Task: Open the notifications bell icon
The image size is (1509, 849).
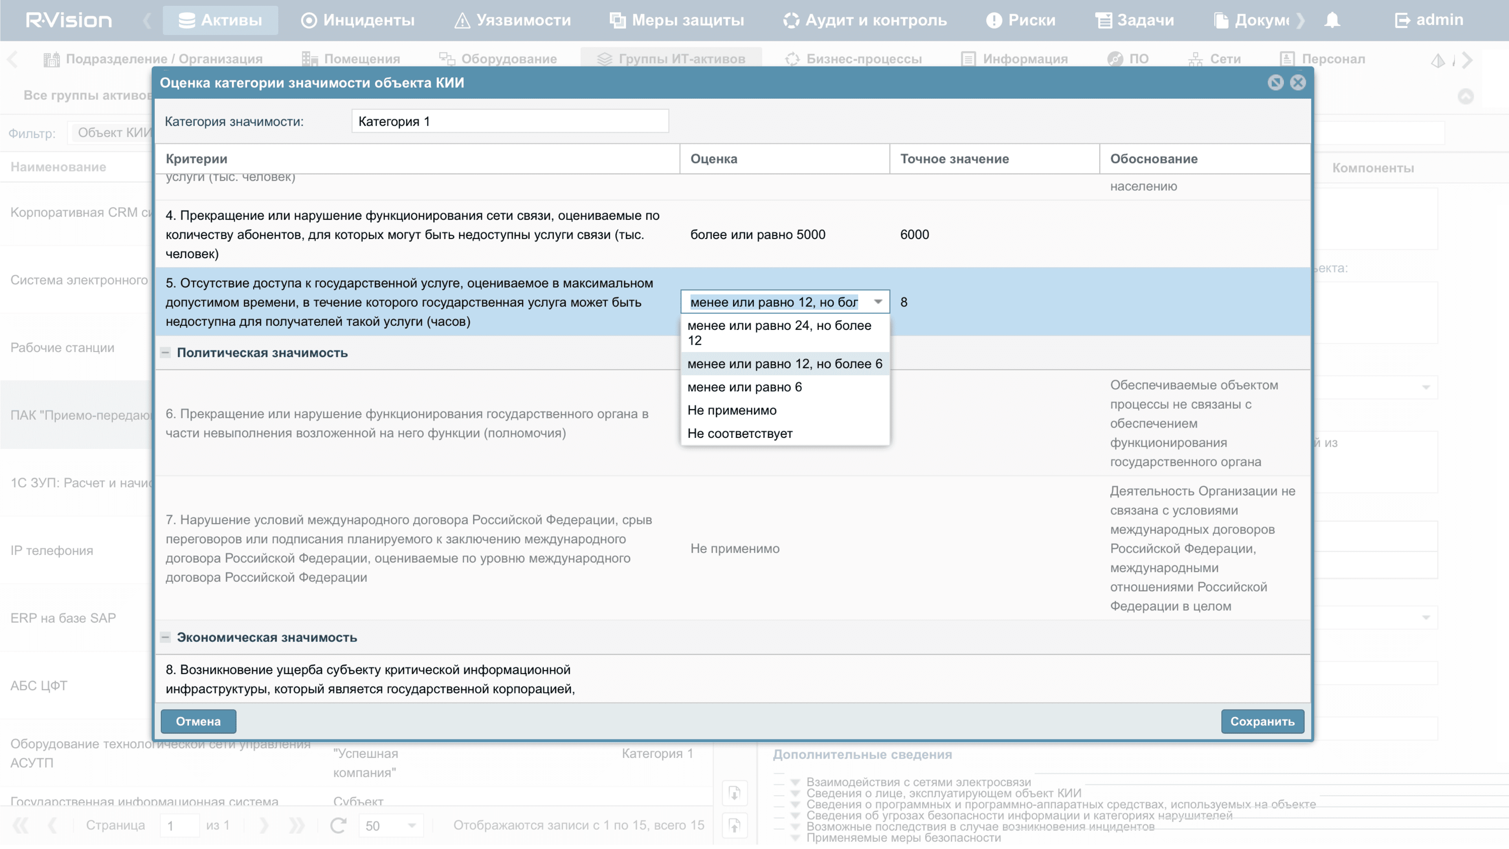Action: (1332, 20)
